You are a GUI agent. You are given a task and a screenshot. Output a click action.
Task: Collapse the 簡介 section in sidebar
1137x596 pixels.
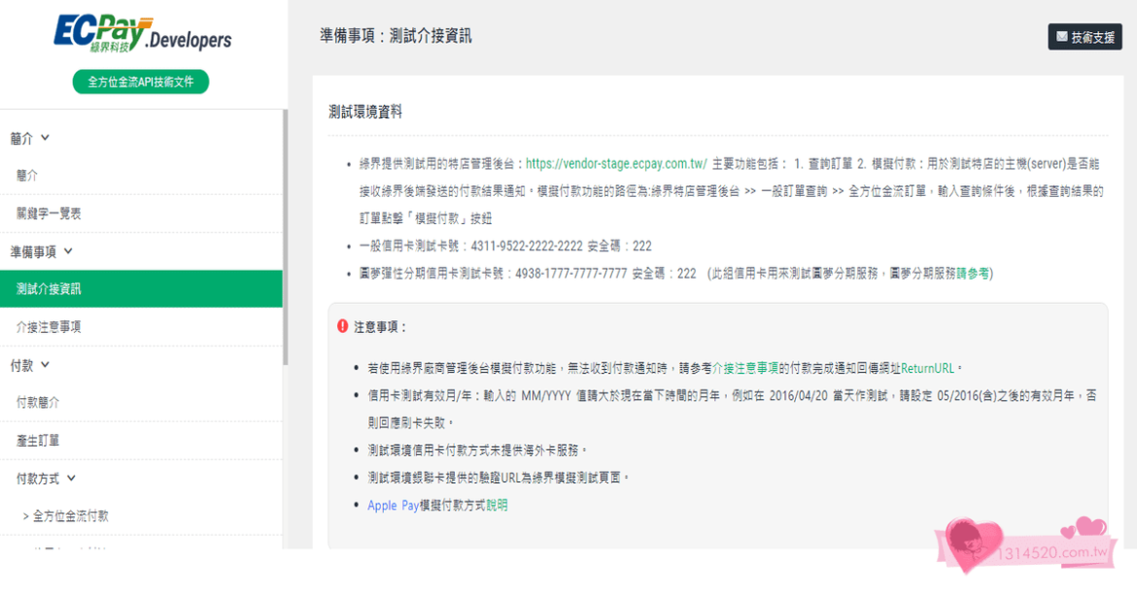(x=45, y=137)
